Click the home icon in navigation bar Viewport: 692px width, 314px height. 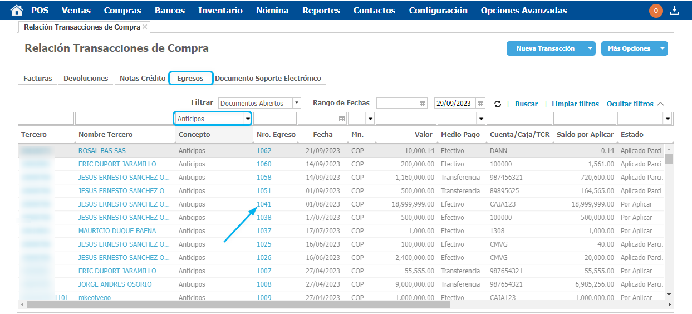(x=17, y=10)
